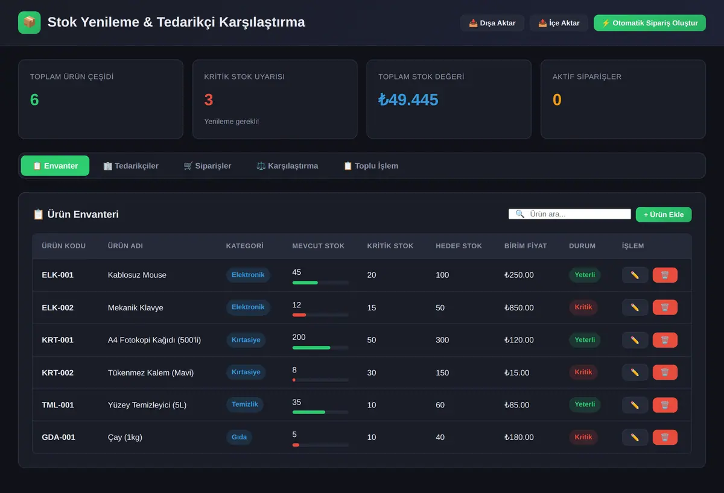The height and width of the screenshot is (493, 724).
Task: Click Otomatik Sipariş Oluştur
Action: point(650,23)
